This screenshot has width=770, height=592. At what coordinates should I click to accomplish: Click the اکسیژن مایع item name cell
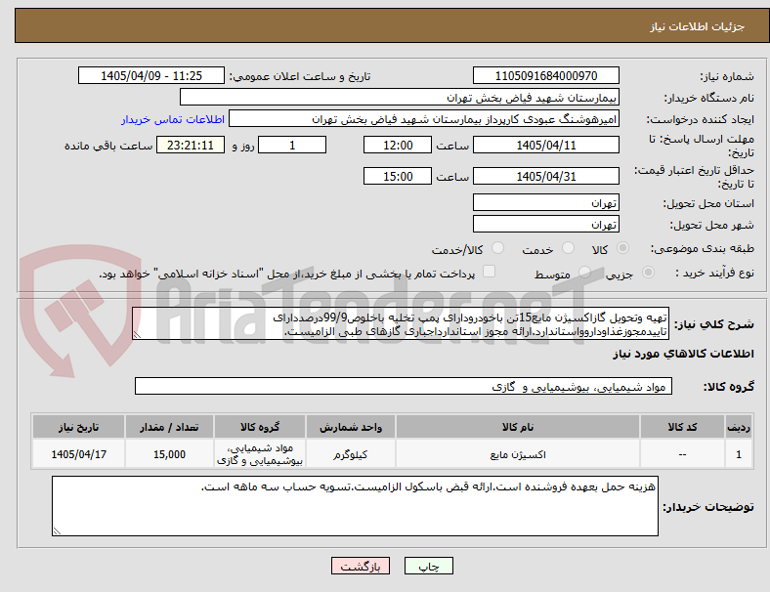click(518, 454)
